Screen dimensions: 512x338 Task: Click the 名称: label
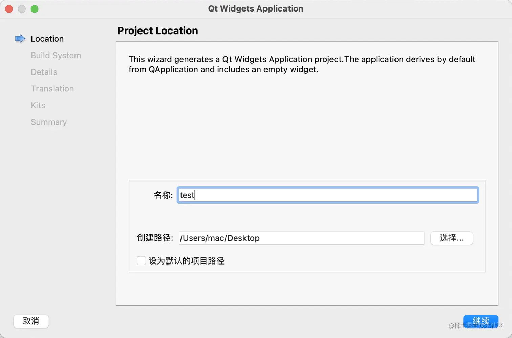[x=163, y=195]
